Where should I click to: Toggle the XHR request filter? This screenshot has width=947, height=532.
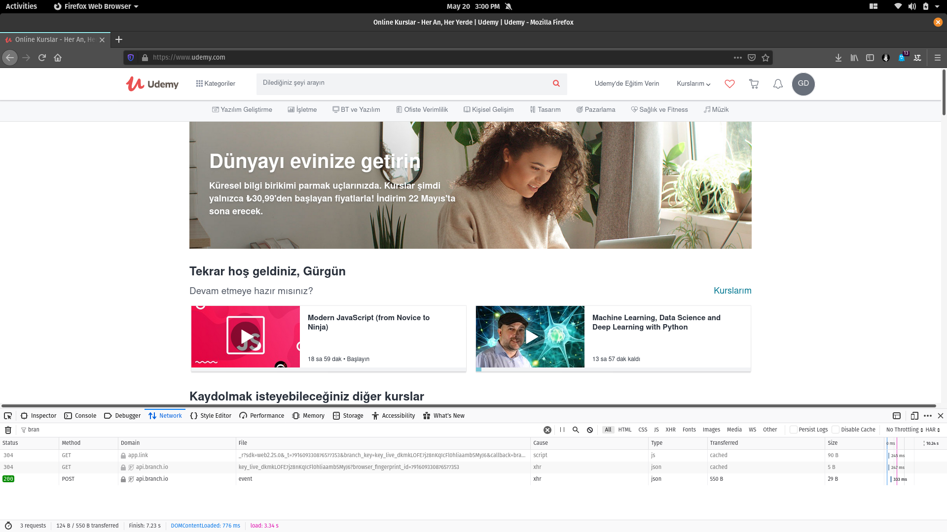coord(670,430)
